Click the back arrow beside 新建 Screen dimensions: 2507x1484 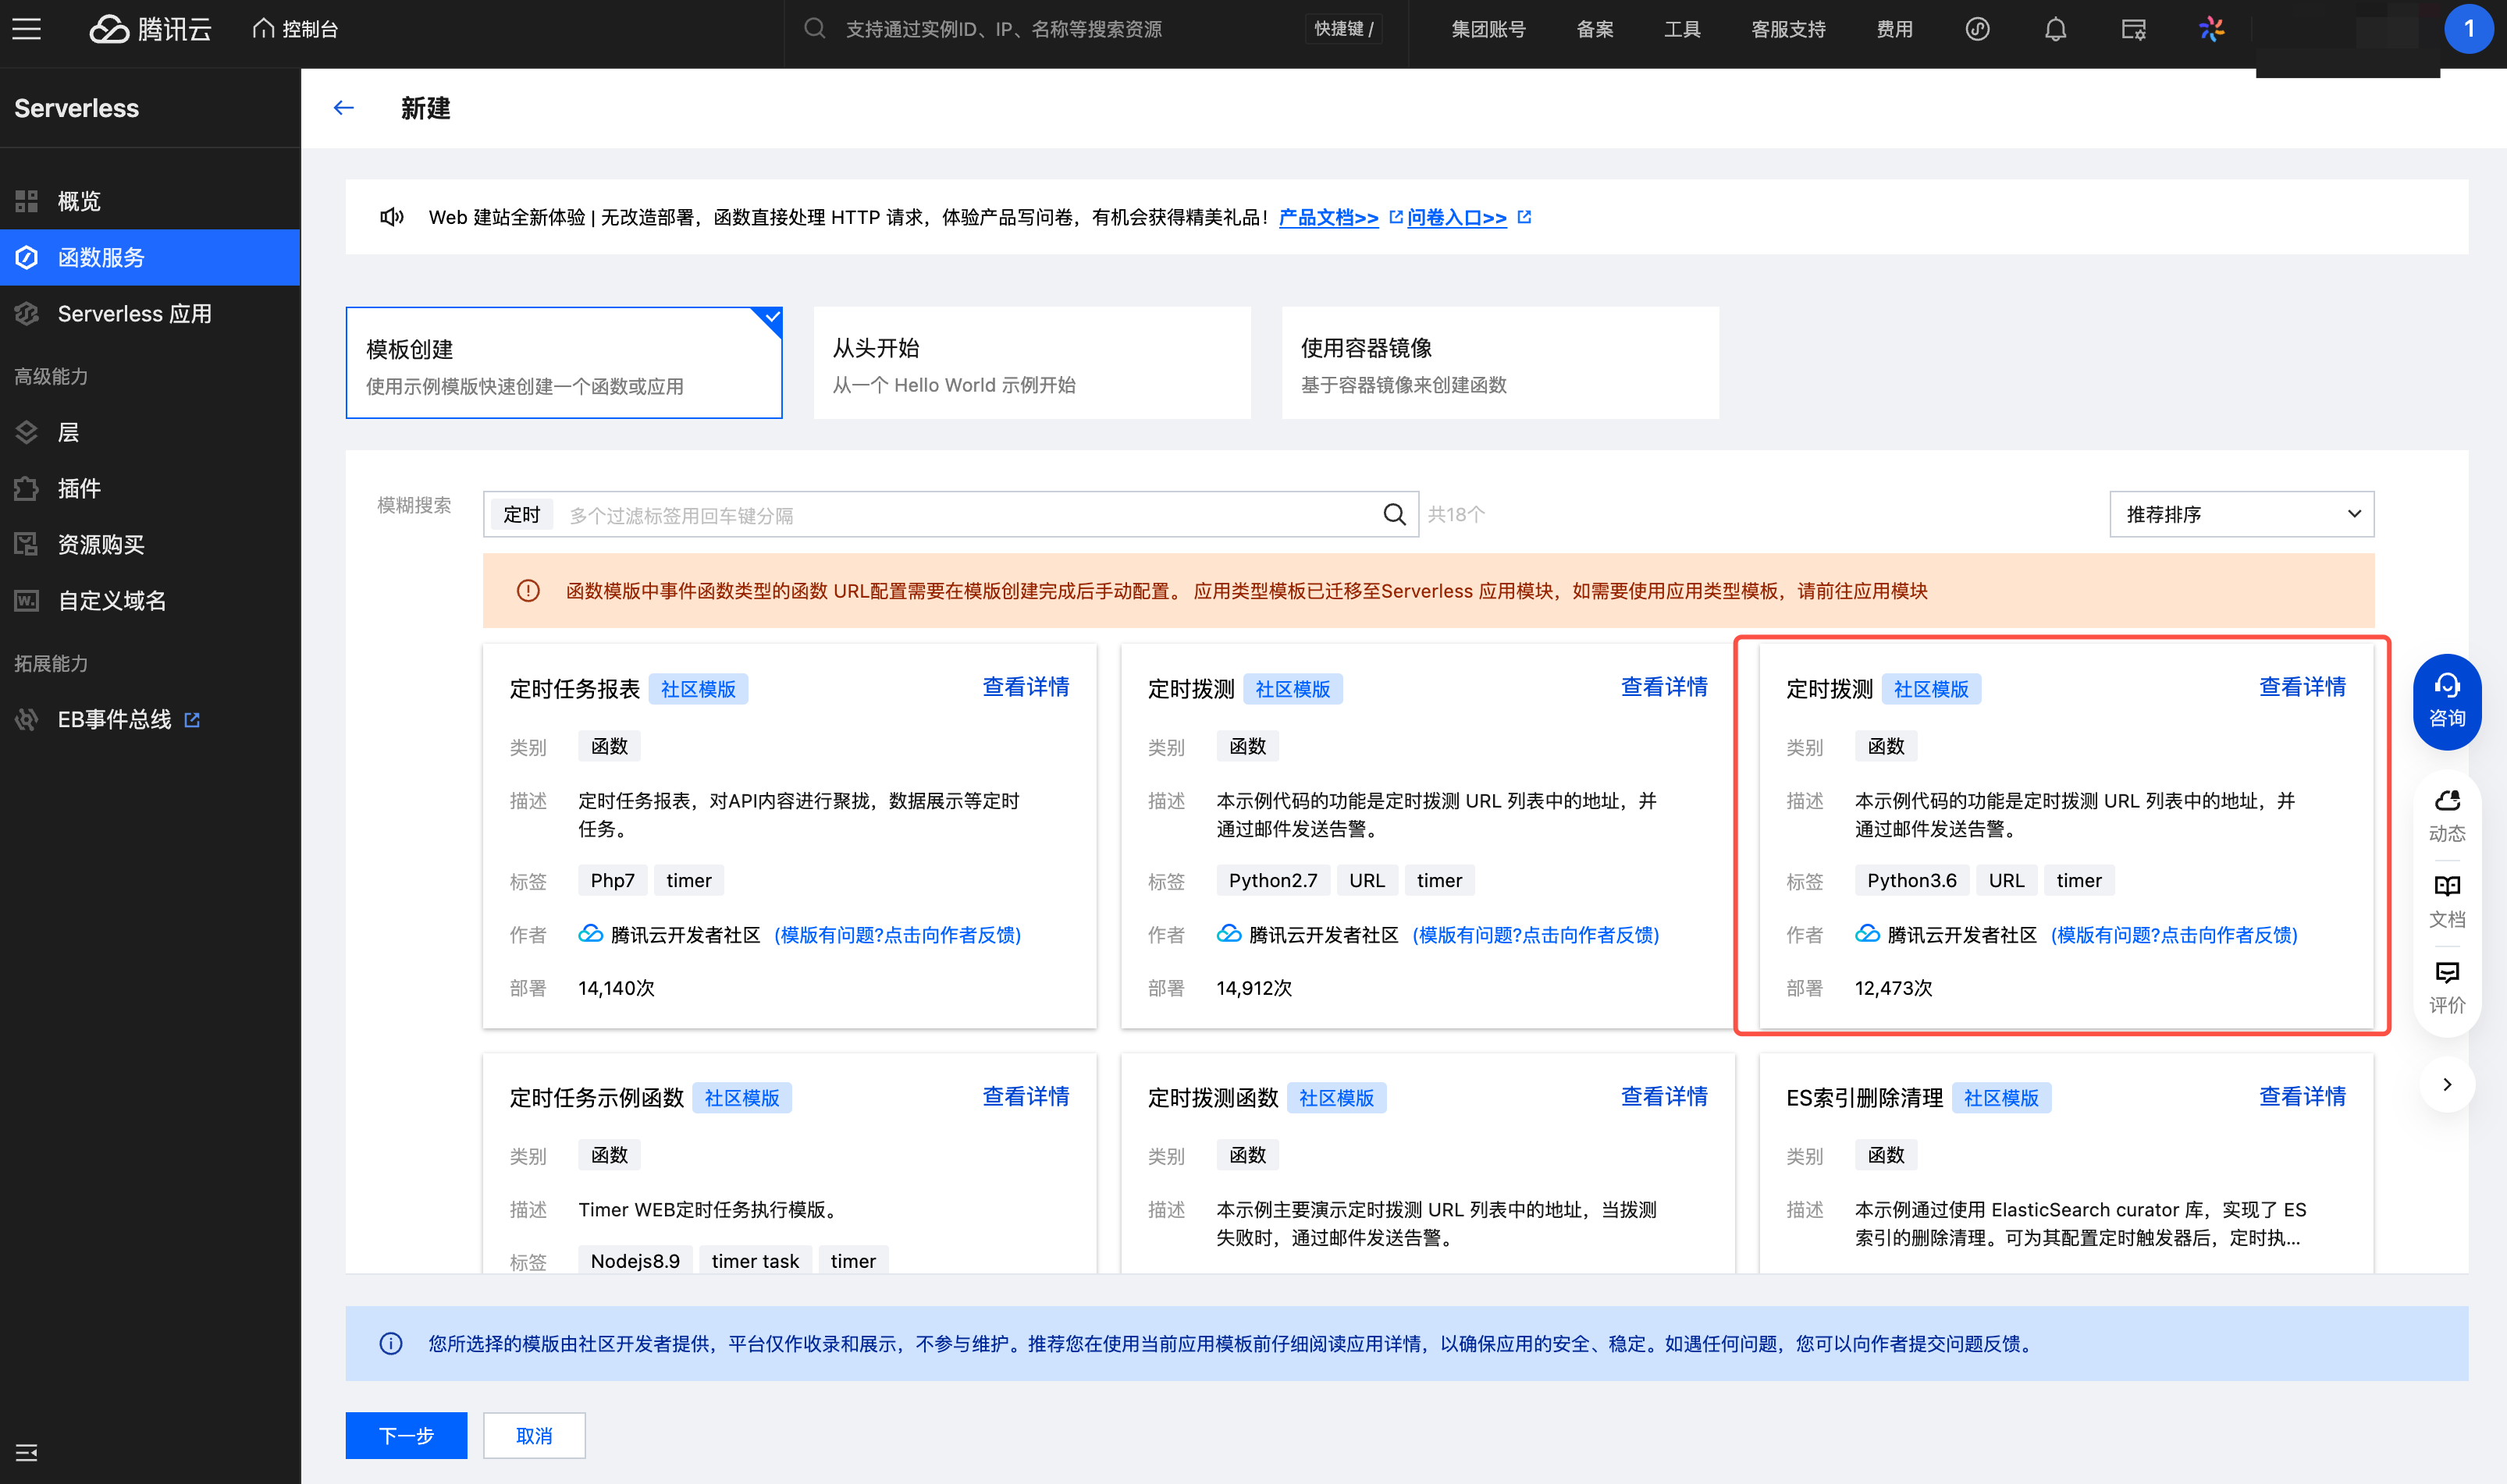343,108
